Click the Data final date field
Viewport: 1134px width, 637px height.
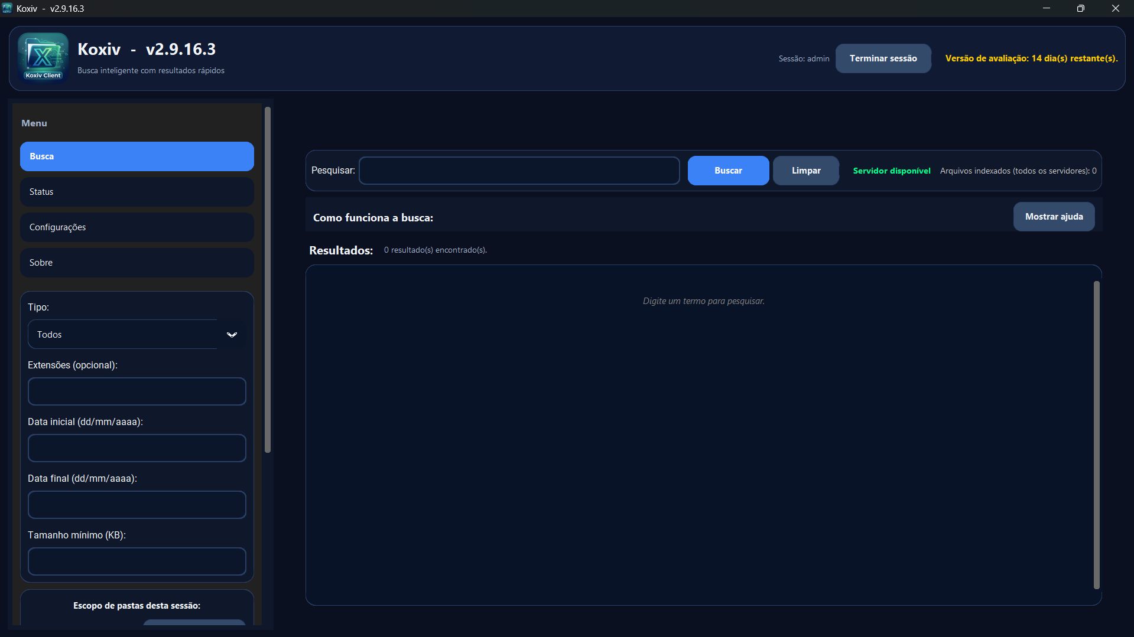[x=137, y=504]
